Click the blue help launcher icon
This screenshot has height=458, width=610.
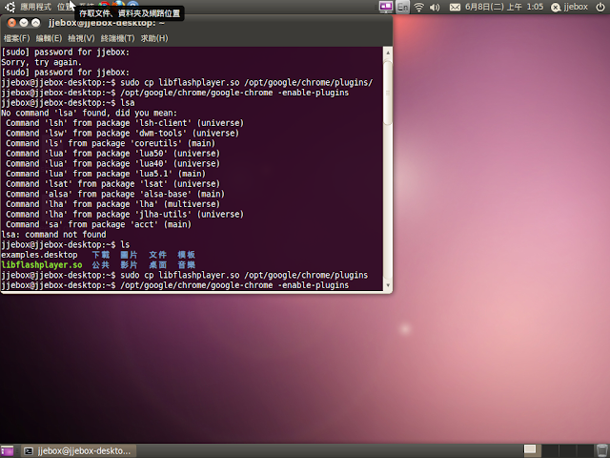132,5
